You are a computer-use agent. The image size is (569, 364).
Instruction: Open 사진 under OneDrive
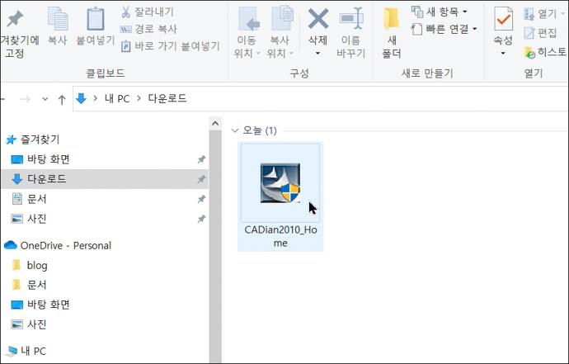click(29, 324)
